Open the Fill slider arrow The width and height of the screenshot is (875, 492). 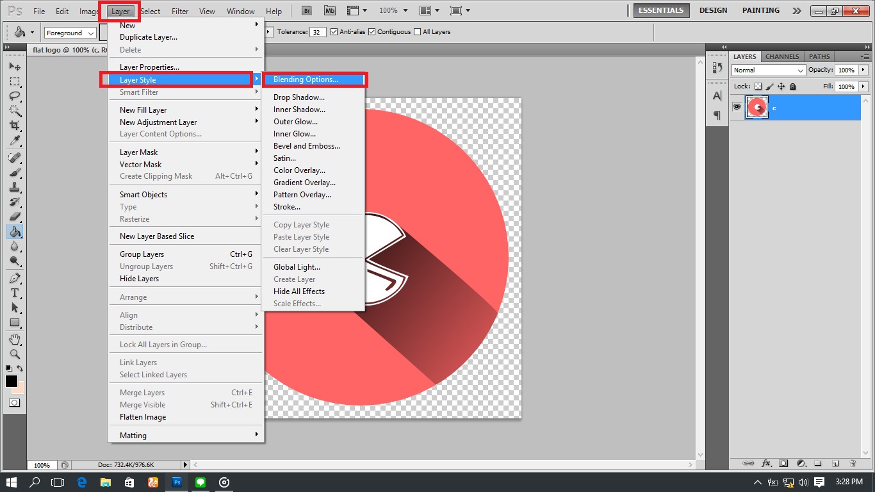[x=863, y=86]
